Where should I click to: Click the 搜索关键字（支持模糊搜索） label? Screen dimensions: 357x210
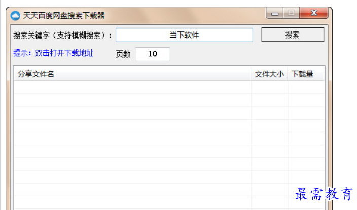pyautogui.click(x=62, y=36)
